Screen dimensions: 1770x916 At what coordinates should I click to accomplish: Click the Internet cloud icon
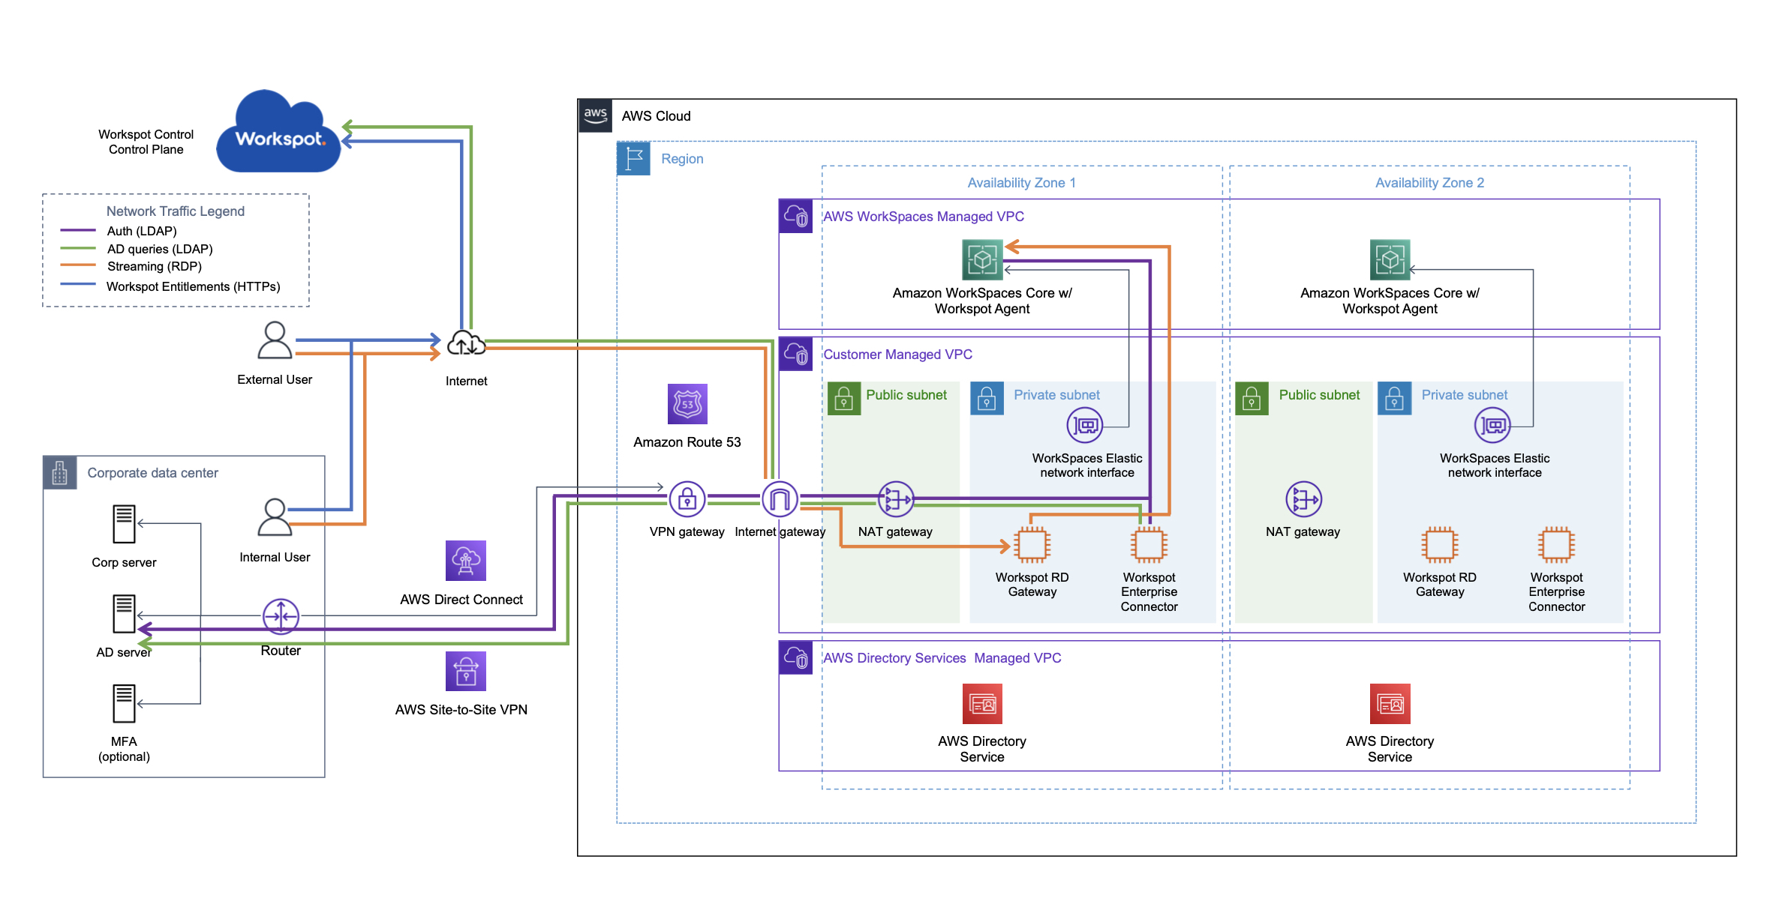(466, 343)
